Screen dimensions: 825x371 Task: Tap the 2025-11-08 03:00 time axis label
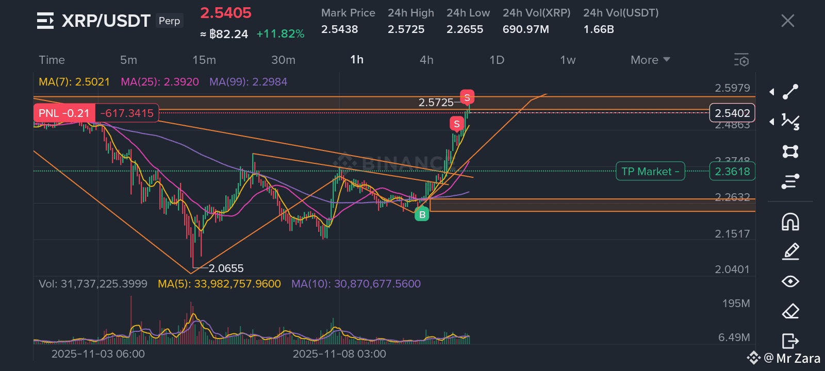pyautogui.click(x=339, y=354)
